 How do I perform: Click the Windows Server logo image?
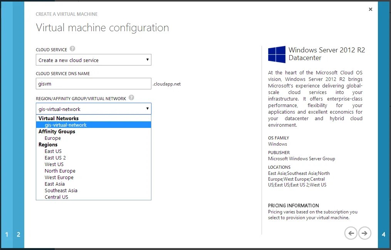point(277,54)
